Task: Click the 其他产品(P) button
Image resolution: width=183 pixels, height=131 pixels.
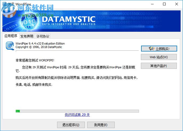Action: [x=159, y=66]
